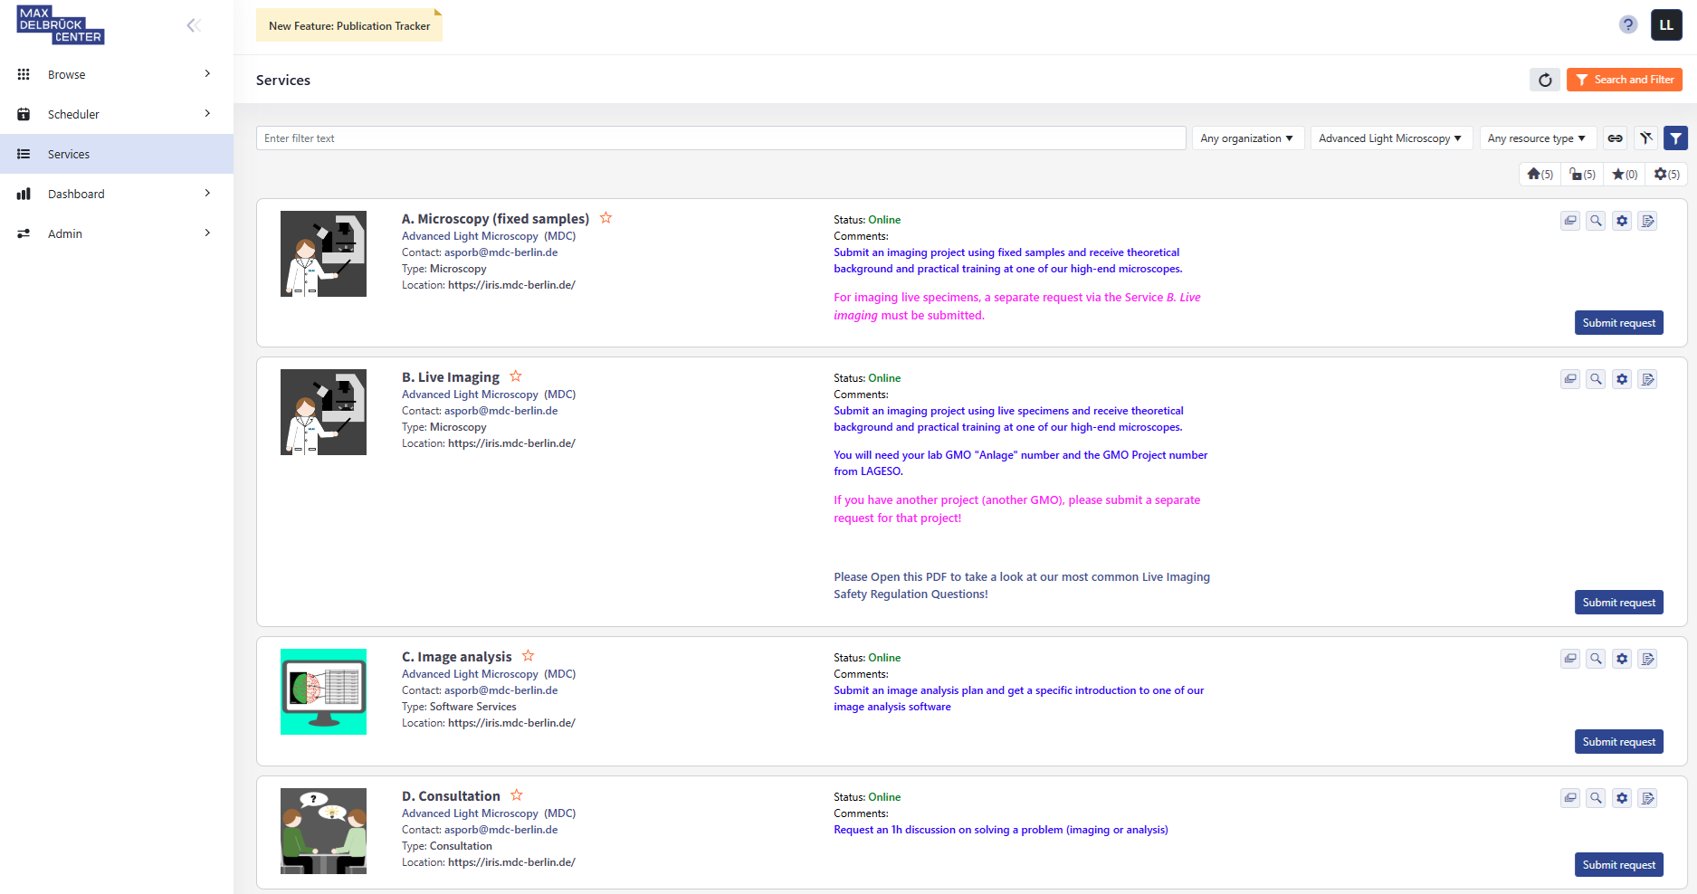Image resolution: width=1697 pixels, height=894 pixels.
Task: Click the refresh icon beside Search and Filter
Action: [x=1545, y=80]
